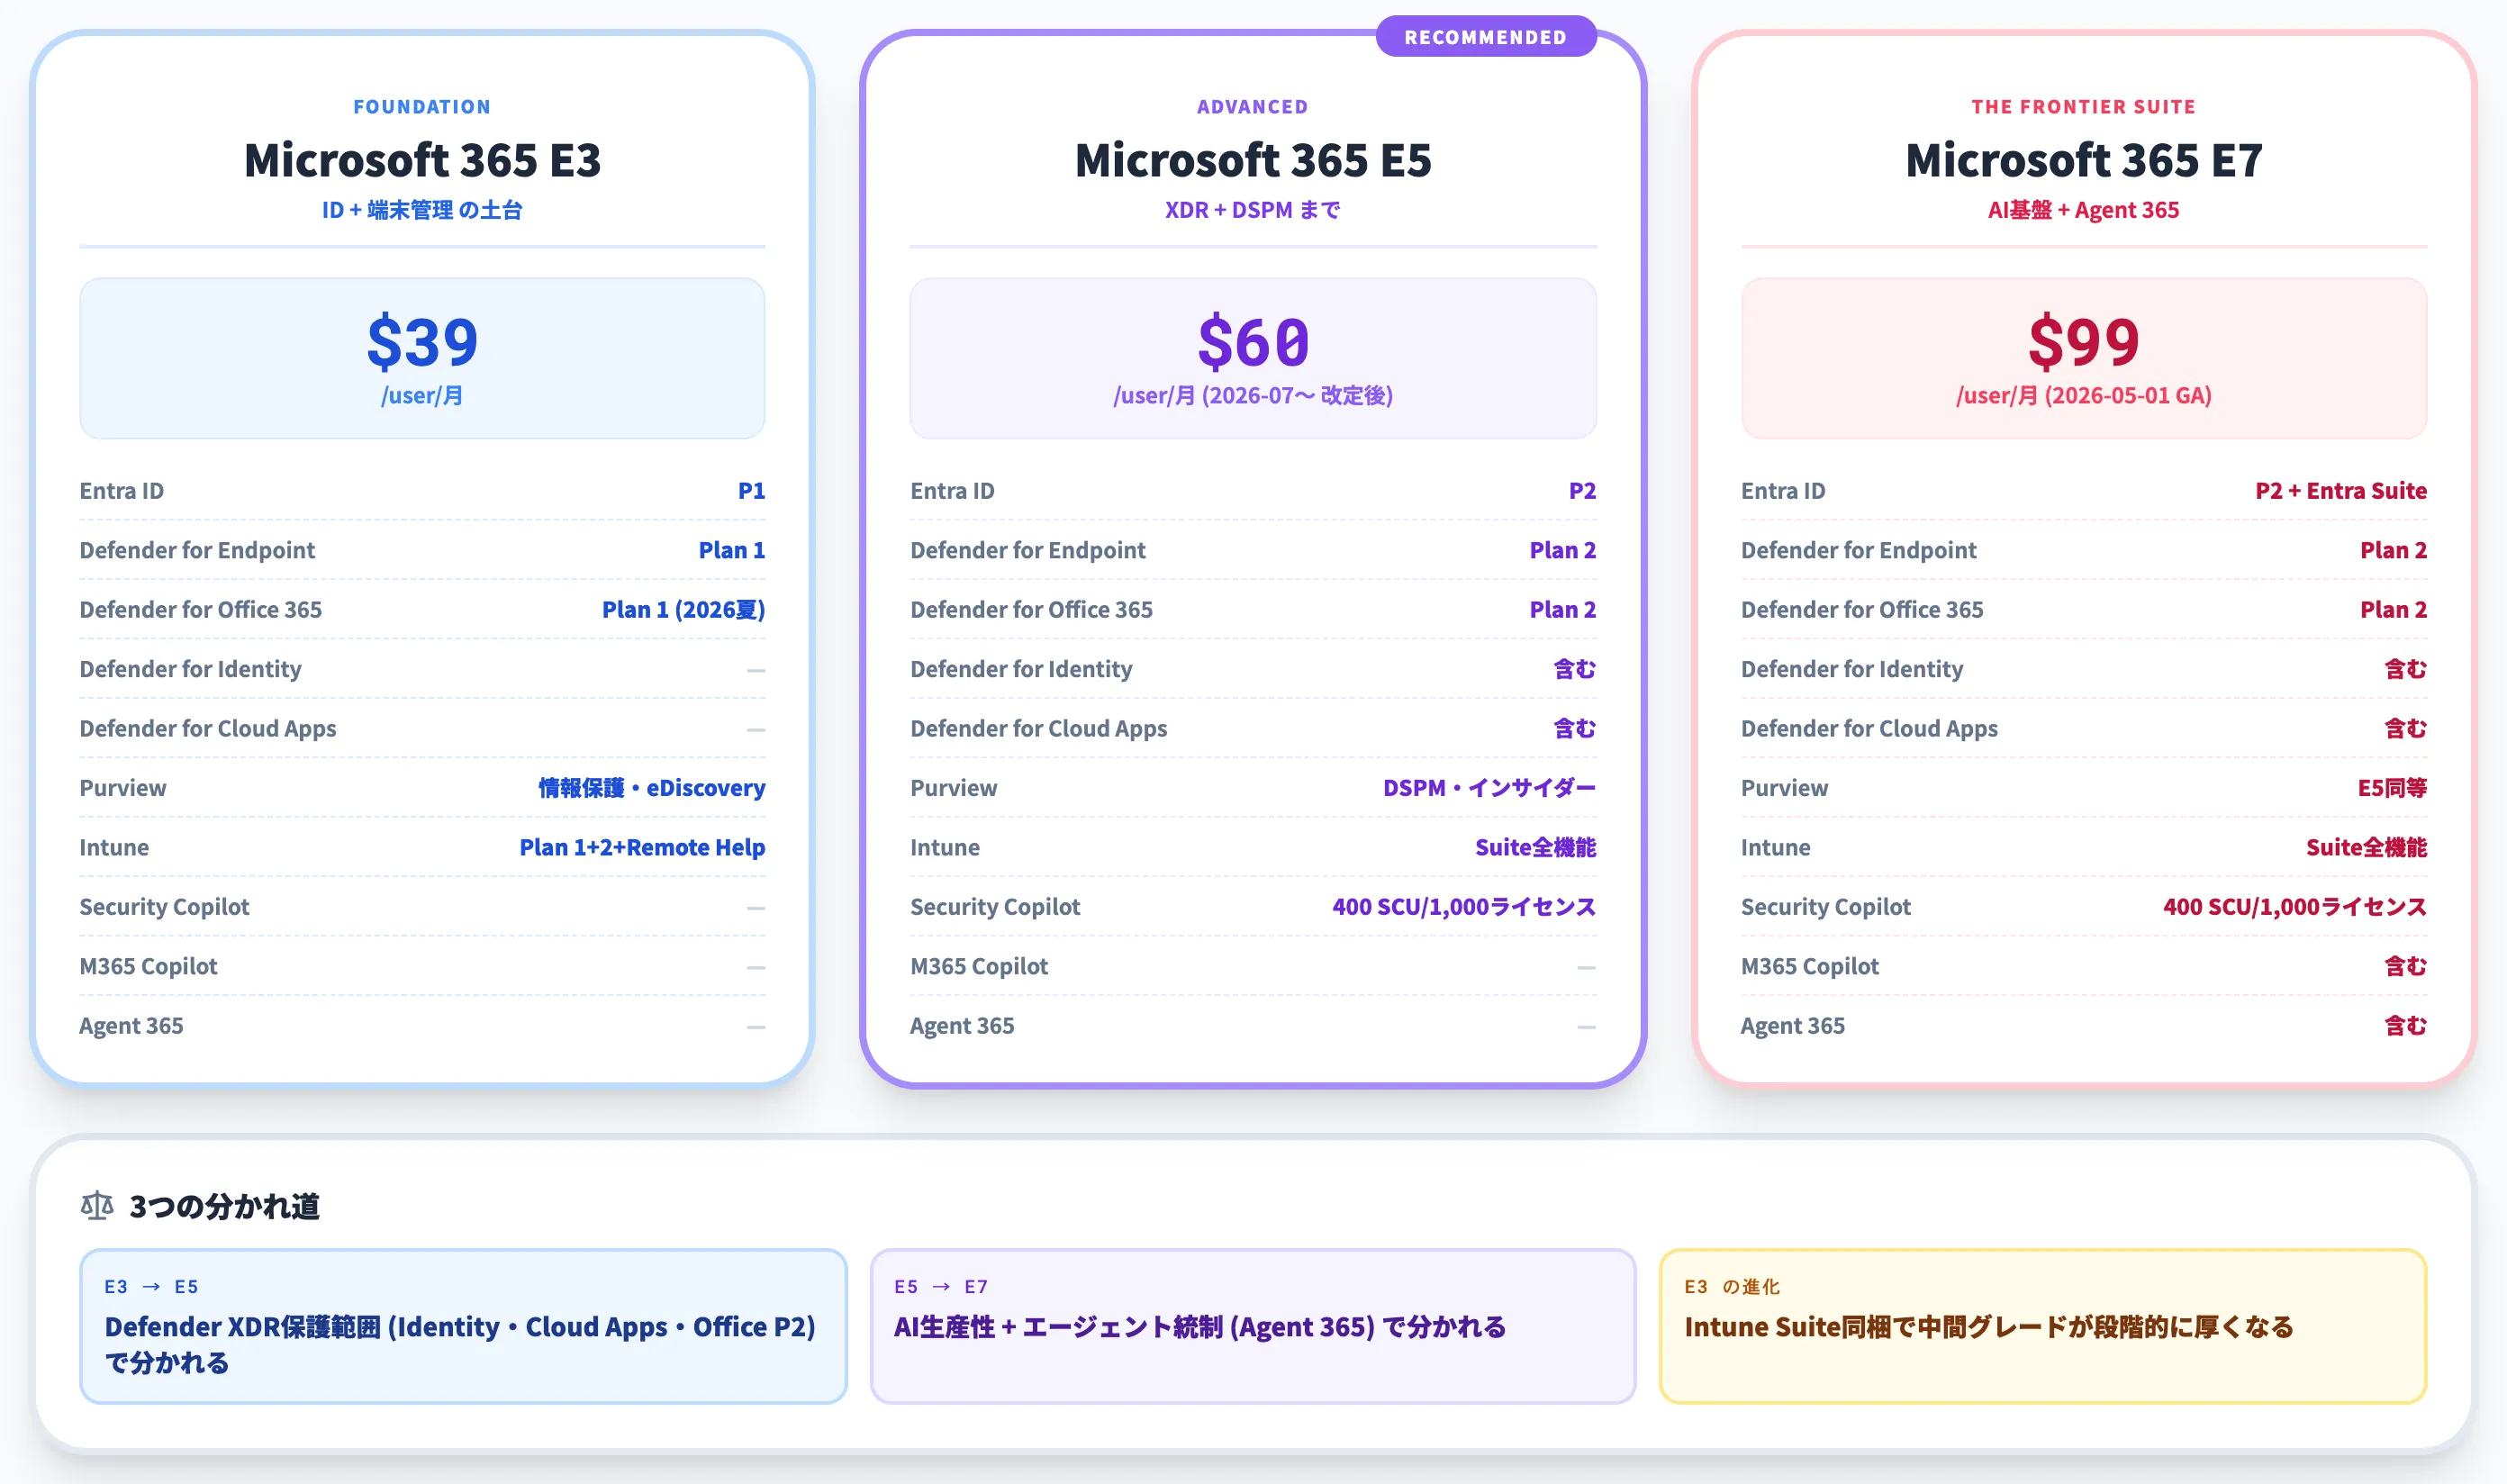Click the '3つの分かれ道' section title
Viewport: 2507px width, 1484px height.
point(225,1206)
